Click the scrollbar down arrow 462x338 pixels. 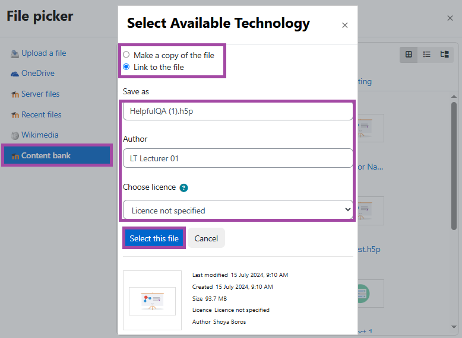coord(454,327)
